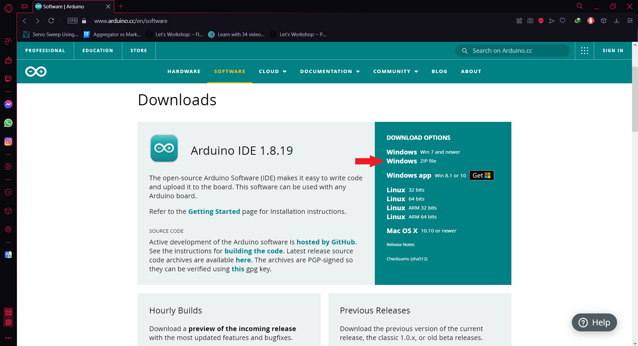
Task: Open the player icon in the sidebar
Action: pyautogui.click(x=8, y=167)
